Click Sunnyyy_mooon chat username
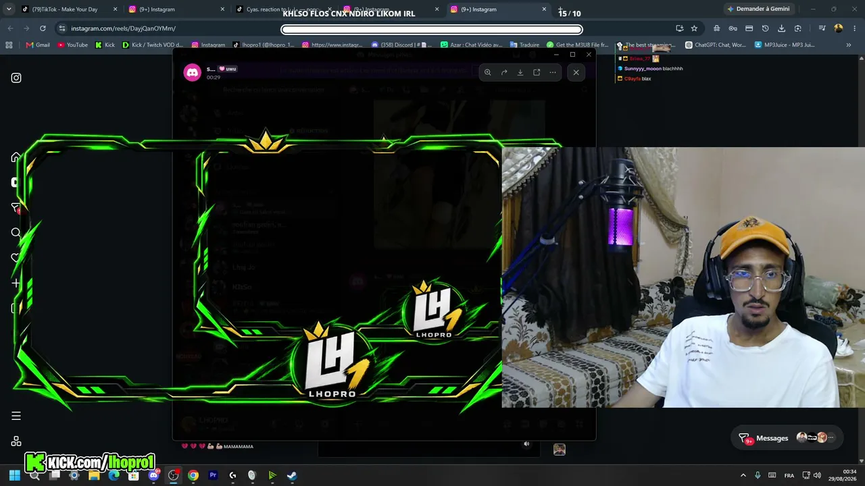This screenshot has height=486, width=865. point(643,69)
